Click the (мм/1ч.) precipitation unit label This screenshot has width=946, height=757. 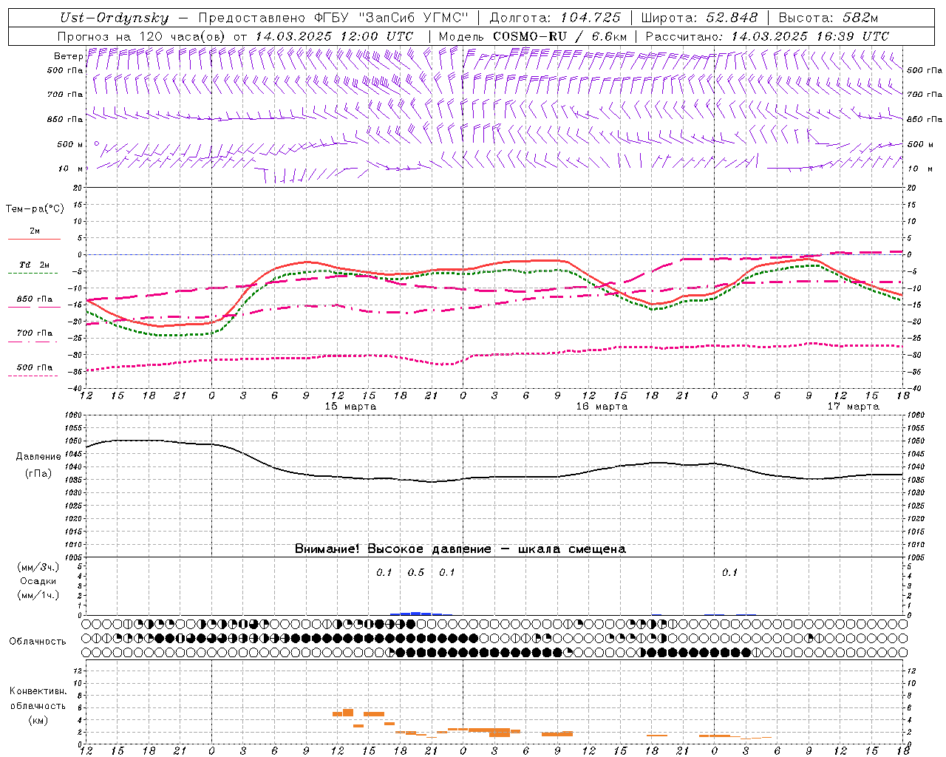[38, 595]
